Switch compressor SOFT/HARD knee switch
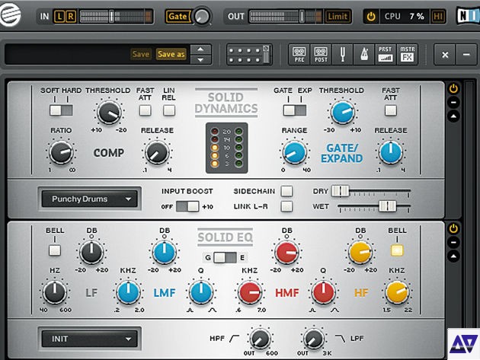This screenshot has height=360, width=480. (x=61, y=110)
